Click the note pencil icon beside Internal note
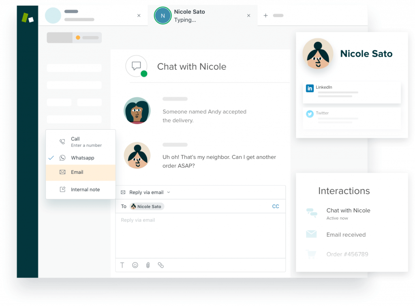This screenshot has height=306, width=415. click(62, 190)
